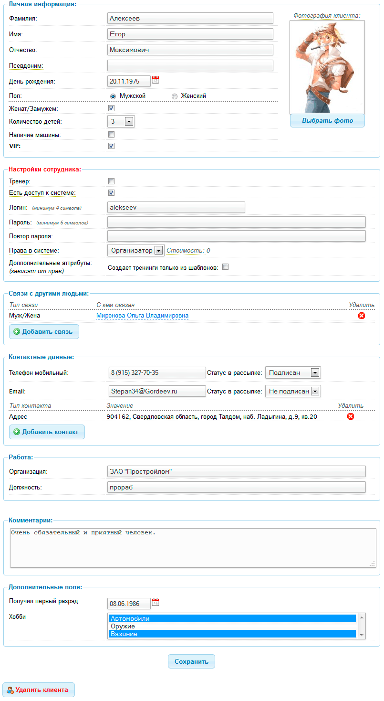
Task: Select the Женский radio button
Action: (x=175, y=96)
